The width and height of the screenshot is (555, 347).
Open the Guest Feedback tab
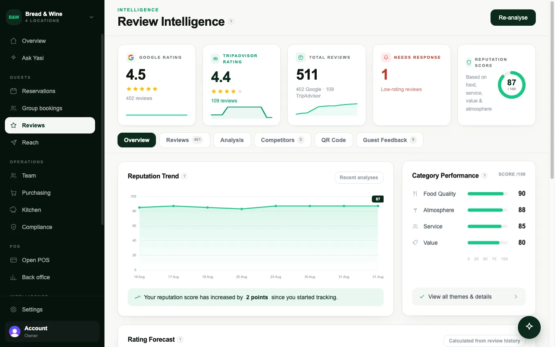point(390,140)
